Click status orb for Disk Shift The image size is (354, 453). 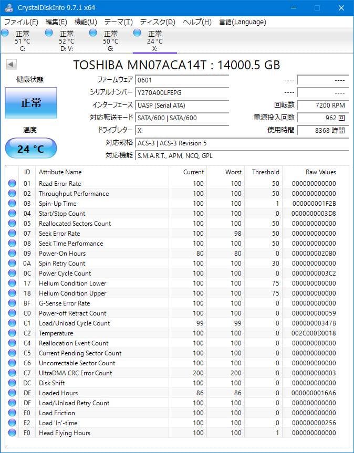pos(12,383)
